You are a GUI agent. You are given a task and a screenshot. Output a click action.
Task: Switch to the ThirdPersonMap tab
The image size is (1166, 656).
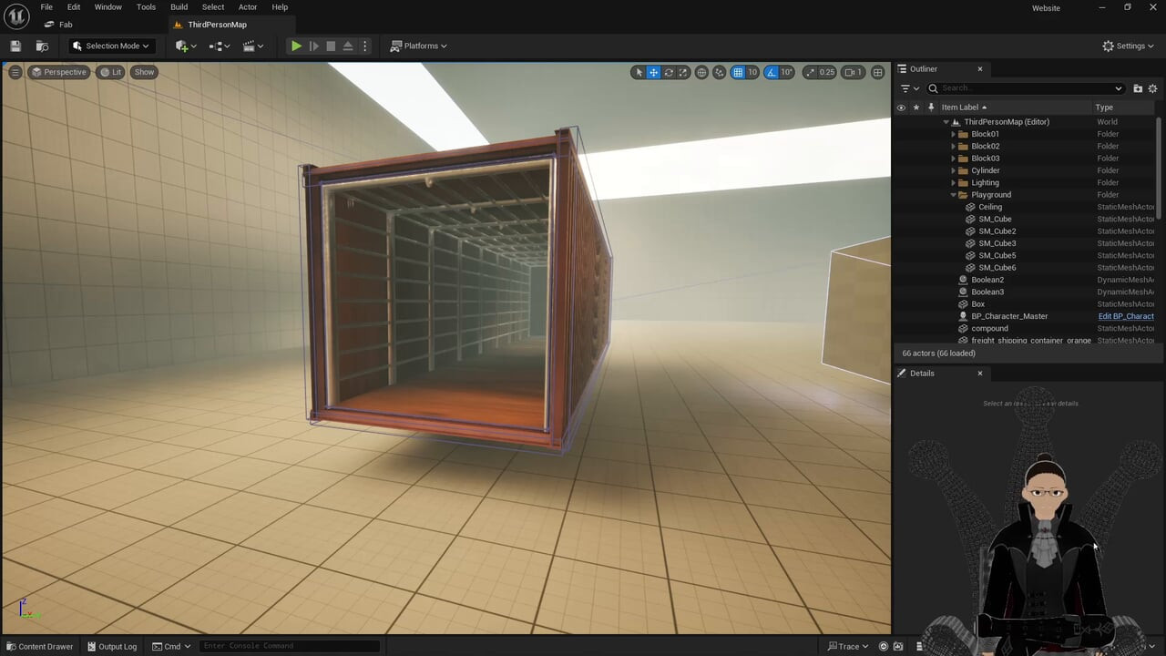[217, 25]
